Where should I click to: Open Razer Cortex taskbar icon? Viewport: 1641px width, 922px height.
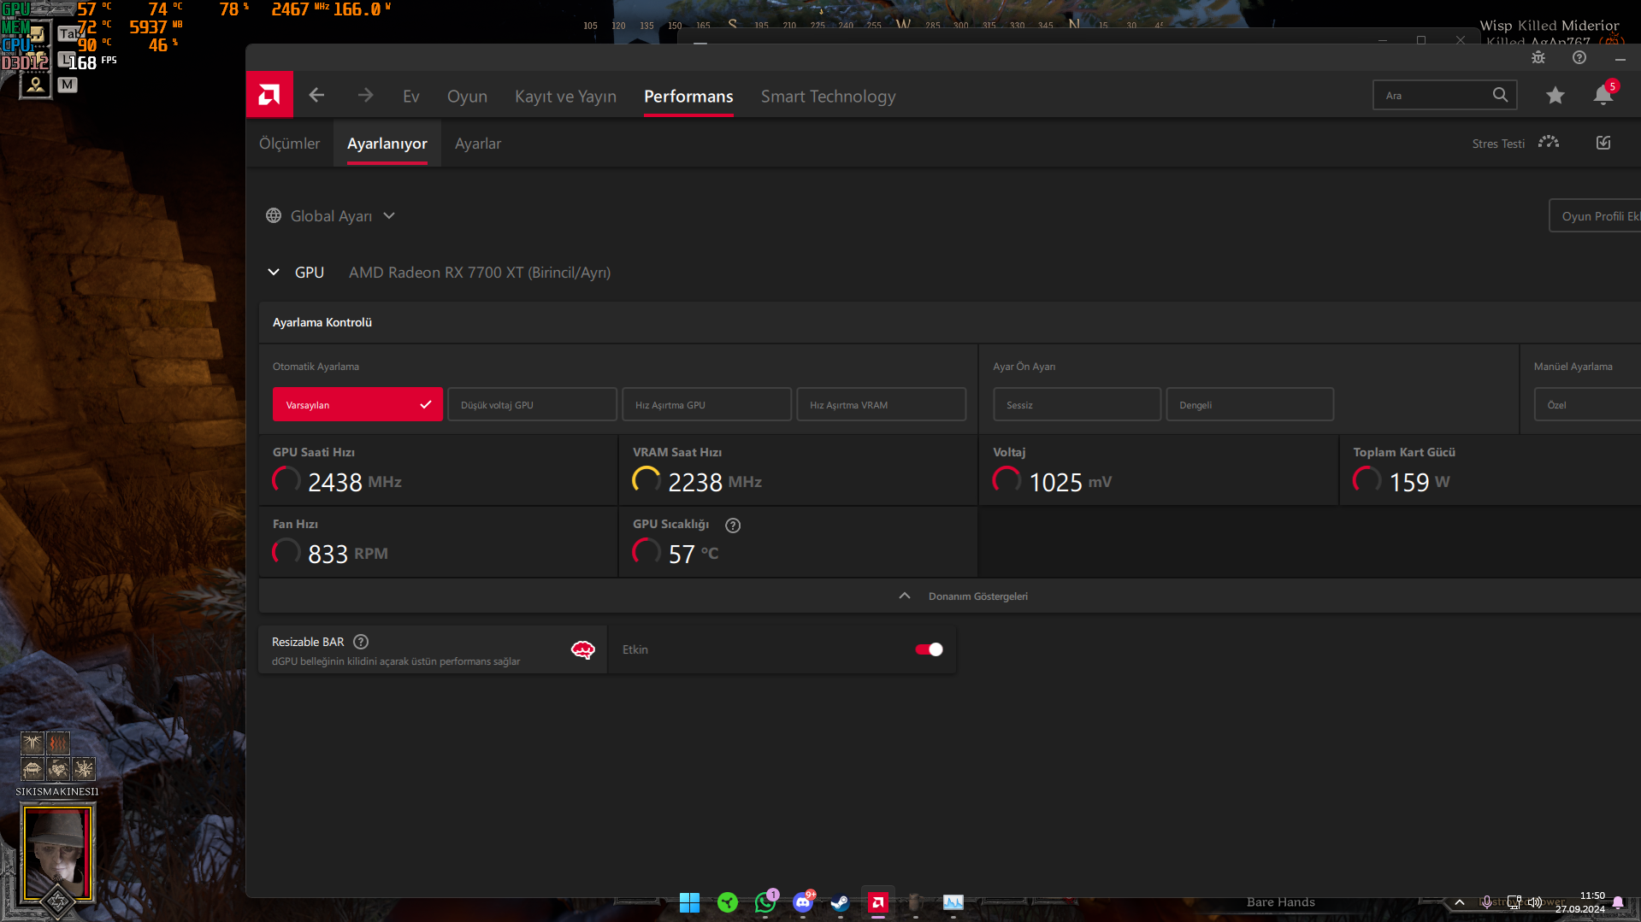pos(728,902)
